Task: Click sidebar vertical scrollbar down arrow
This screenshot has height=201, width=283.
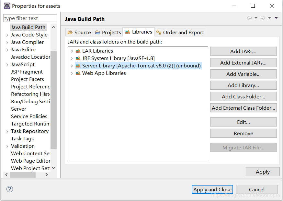Action: pos(54,168)
